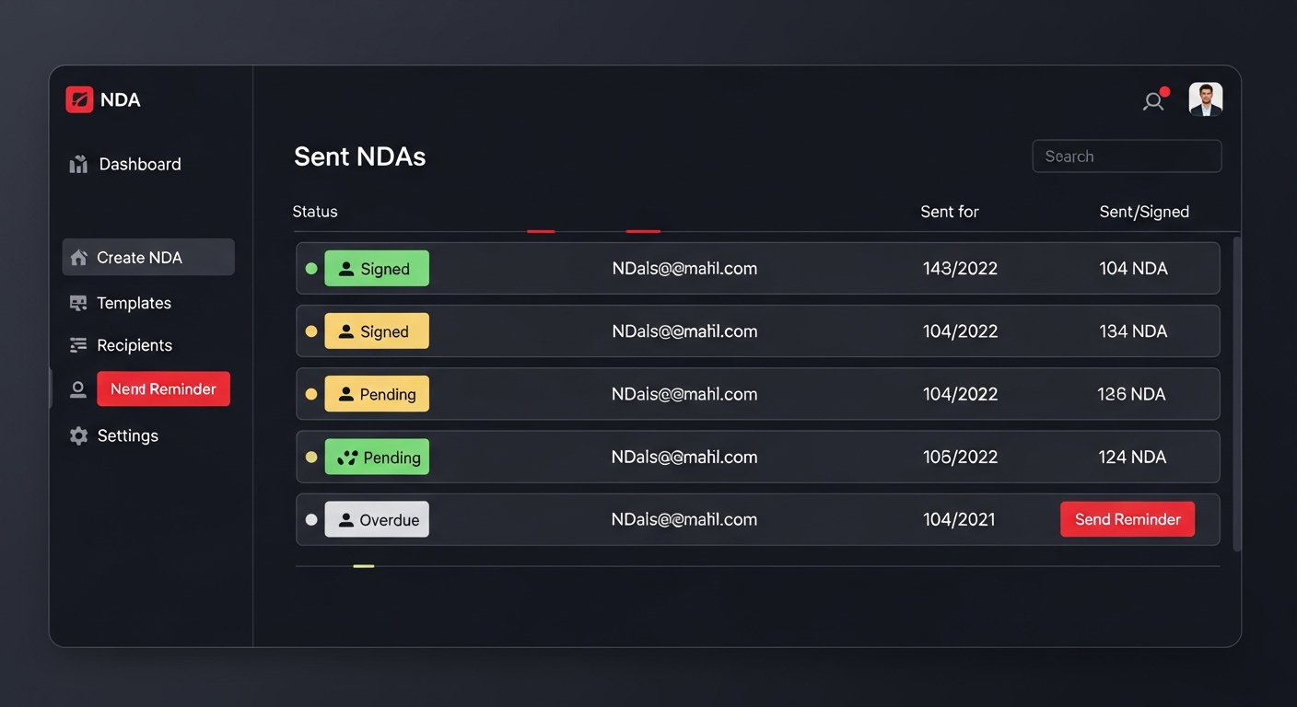Image resolution: width=1297 pixels, height=707 pixels.
Task: Click the home icon next to Create NDA
Action: pos(78,257)
